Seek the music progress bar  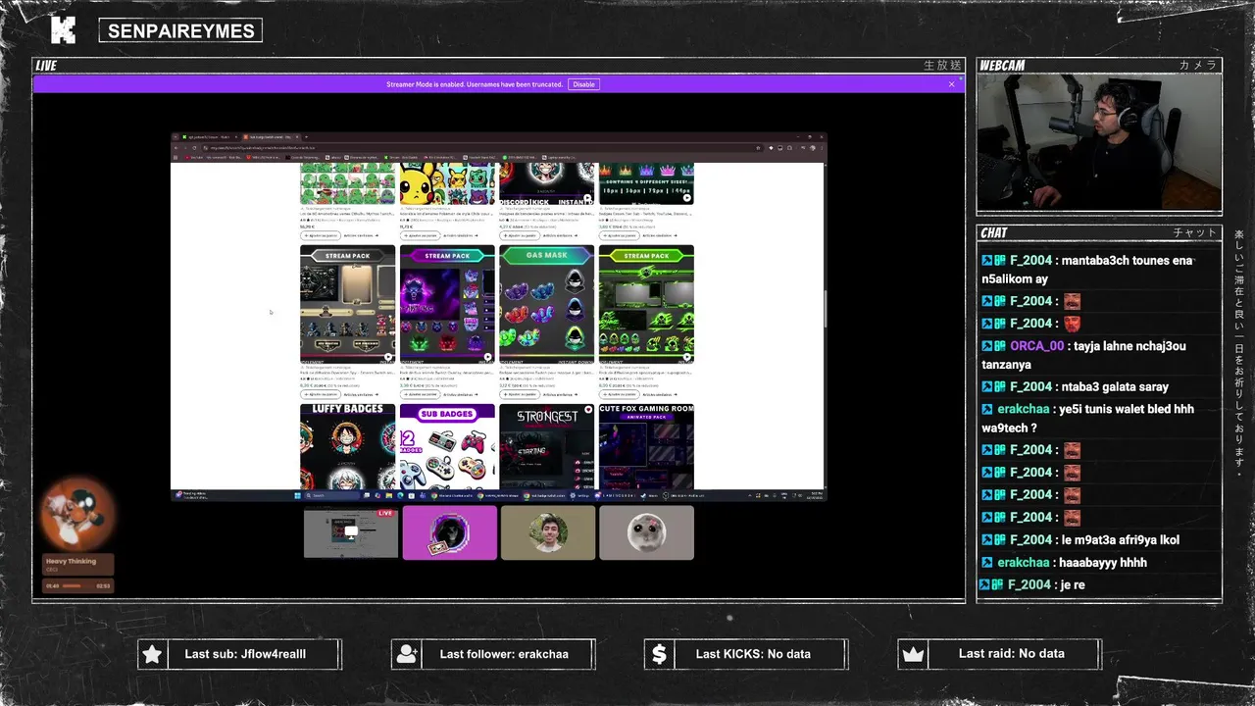77,585
